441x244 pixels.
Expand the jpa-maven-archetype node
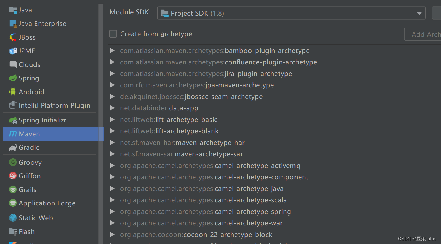tap(113, 85)
